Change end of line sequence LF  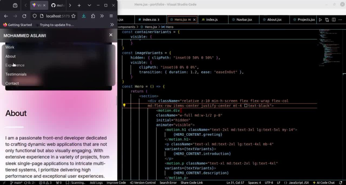point(279,183)
